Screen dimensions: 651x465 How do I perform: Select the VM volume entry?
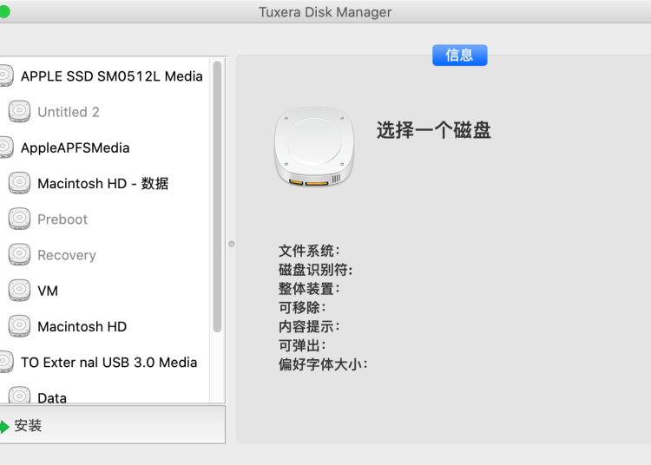(48, 291)
